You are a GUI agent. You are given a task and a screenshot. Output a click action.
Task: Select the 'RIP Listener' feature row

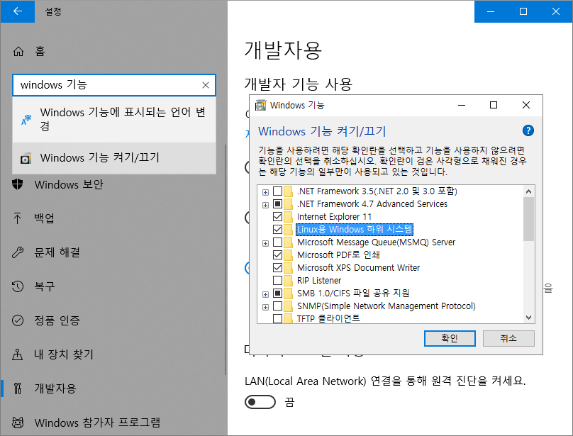point(319,281)
